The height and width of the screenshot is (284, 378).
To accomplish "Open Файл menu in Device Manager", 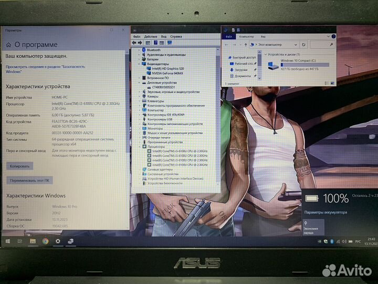I will point(136,37).
